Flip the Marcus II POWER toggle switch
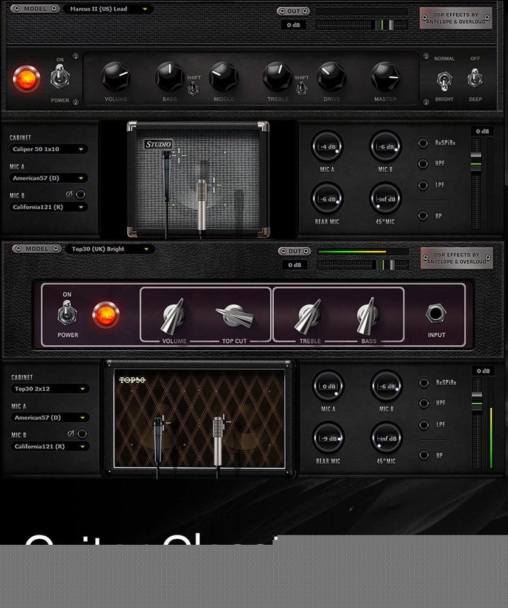Image resolution: width=508 pixels, height=608 pixels. pos(60,77)
